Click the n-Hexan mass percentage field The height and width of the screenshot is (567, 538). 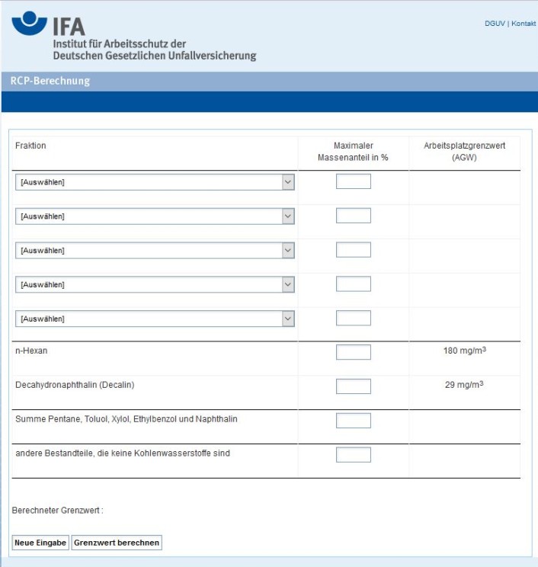click(x=354, y=352)
